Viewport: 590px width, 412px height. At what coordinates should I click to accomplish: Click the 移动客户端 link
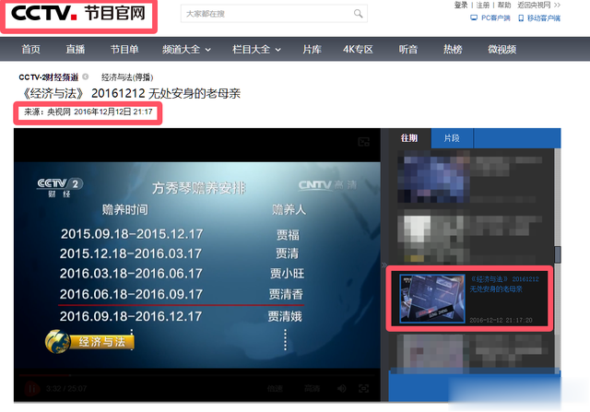[x=539, y=18]
